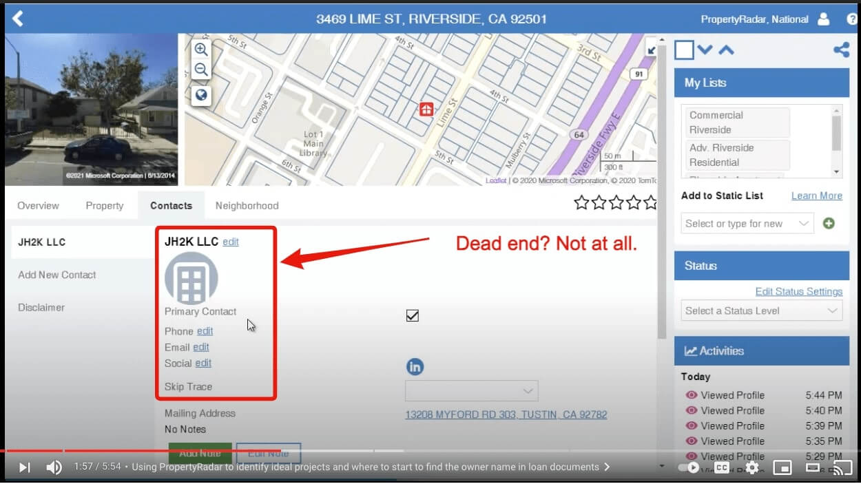861x484 pixels.
Task: Open Edit Status Settings link
Action: [799, 291]
